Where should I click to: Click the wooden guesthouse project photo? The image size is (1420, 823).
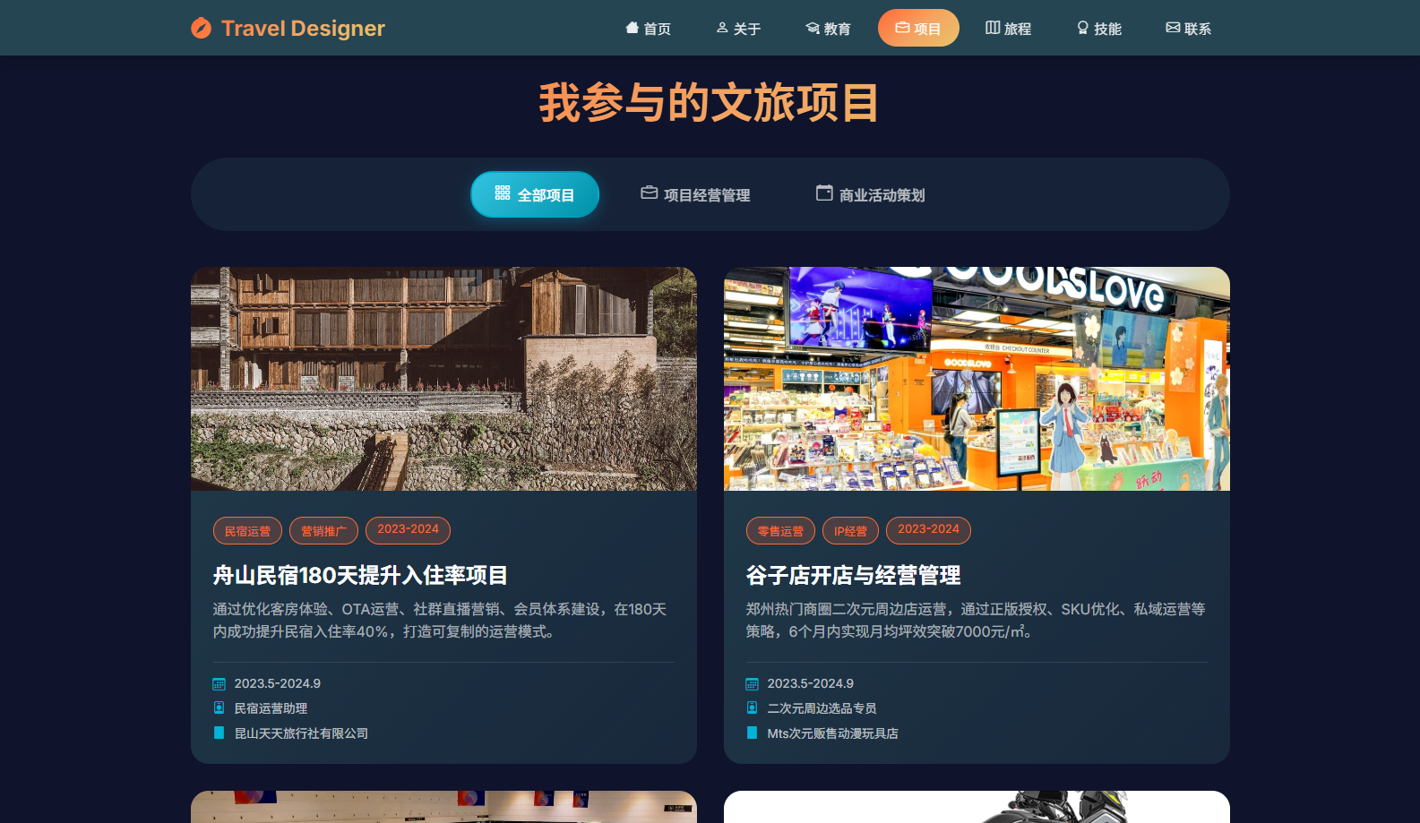pos(443,379)
